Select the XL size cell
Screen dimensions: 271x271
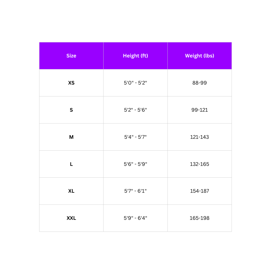(x=71, y=191)
